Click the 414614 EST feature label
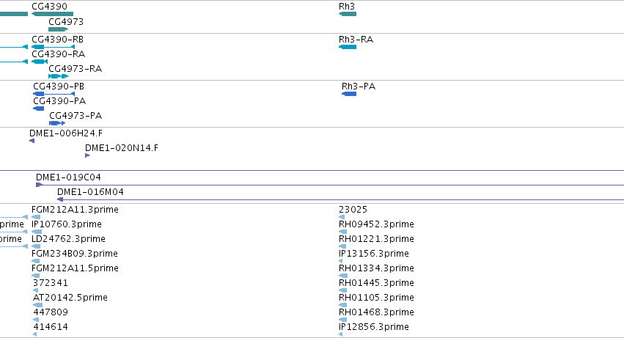 click(51, 327)
